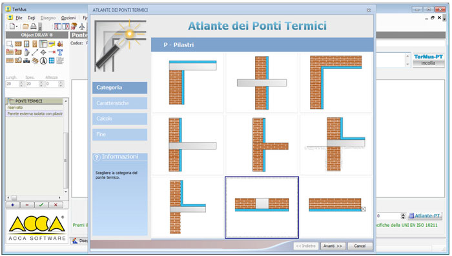Choose the wall crossed by horizontal slab thumbnail
This screenshot has height=256, width=452.
tap(262, 83)
